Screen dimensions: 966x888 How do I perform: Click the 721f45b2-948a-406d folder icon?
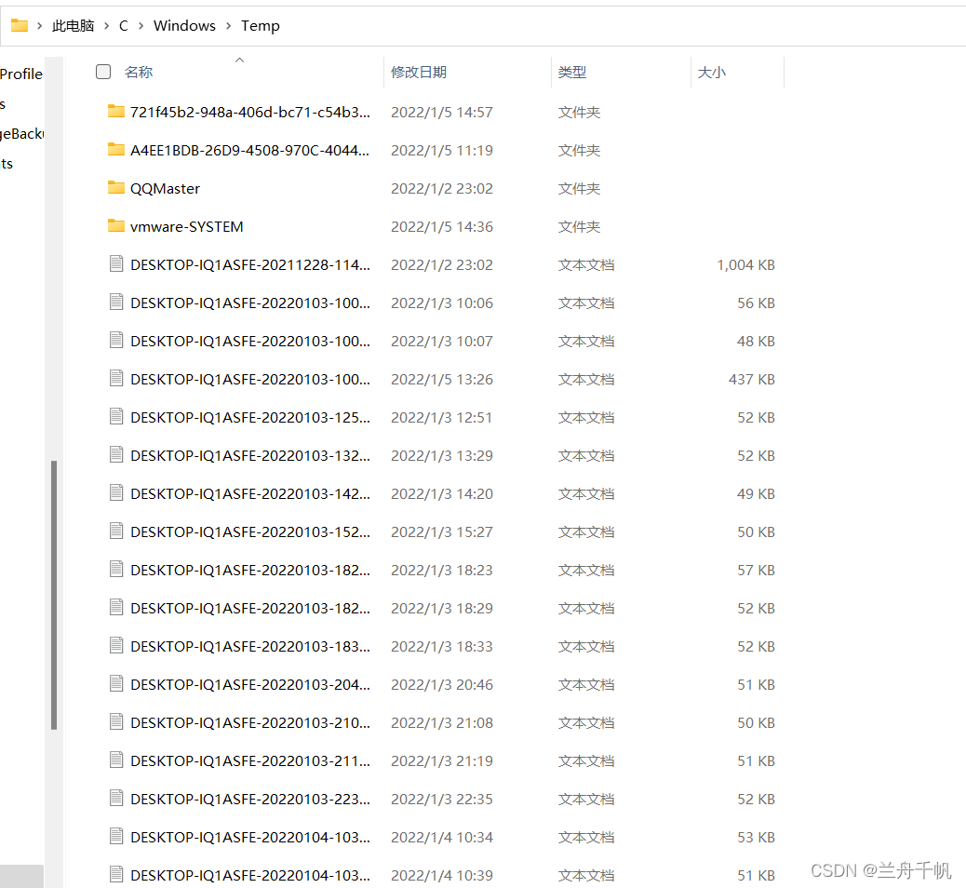[115, 112]
